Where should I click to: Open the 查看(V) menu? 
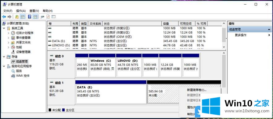(34, 11)
